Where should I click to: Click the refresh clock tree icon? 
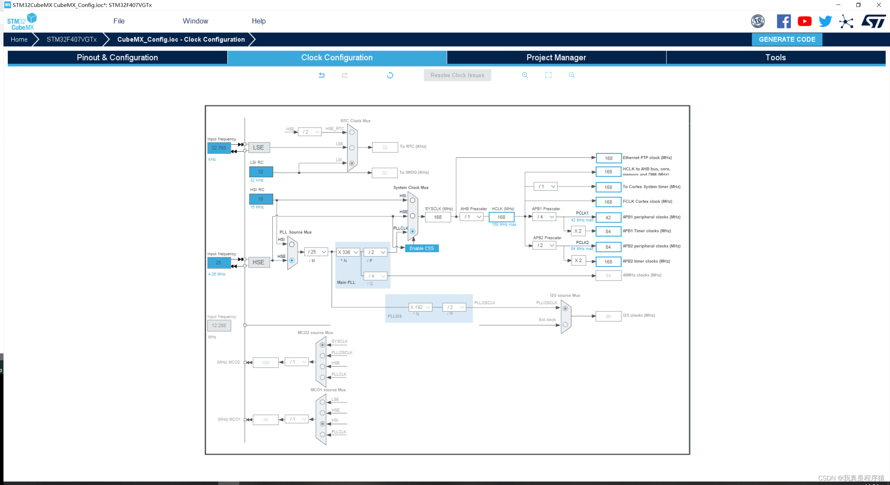coord(390,75)
